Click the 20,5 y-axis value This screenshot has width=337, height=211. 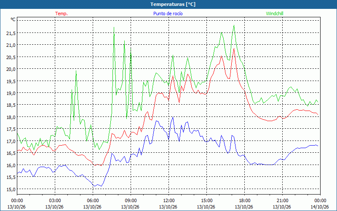pyautogui.click(x=11, y=57)
